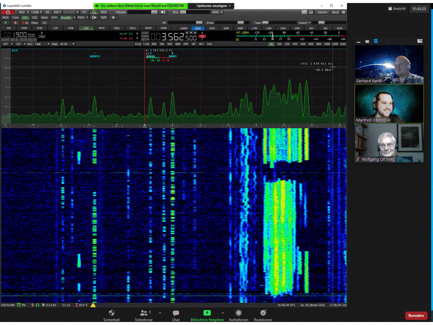Click the printer icon next to Options
The width and height of the screenshot is (433, 325).
pos(311,12)
